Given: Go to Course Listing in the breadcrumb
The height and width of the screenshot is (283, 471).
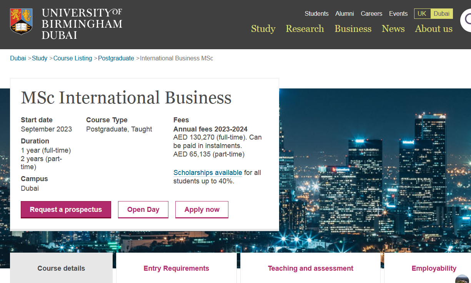Looking at the screenshot, I should coord(73,58).
